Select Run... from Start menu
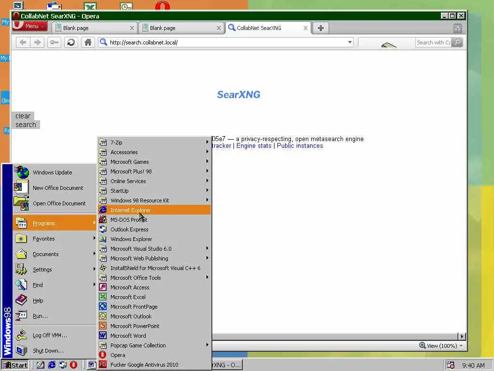 pyautogui.click(x=55, y=316)
